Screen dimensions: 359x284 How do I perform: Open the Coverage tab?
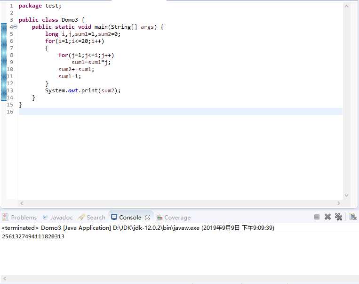pyautogui.click(x=173, y=217)
